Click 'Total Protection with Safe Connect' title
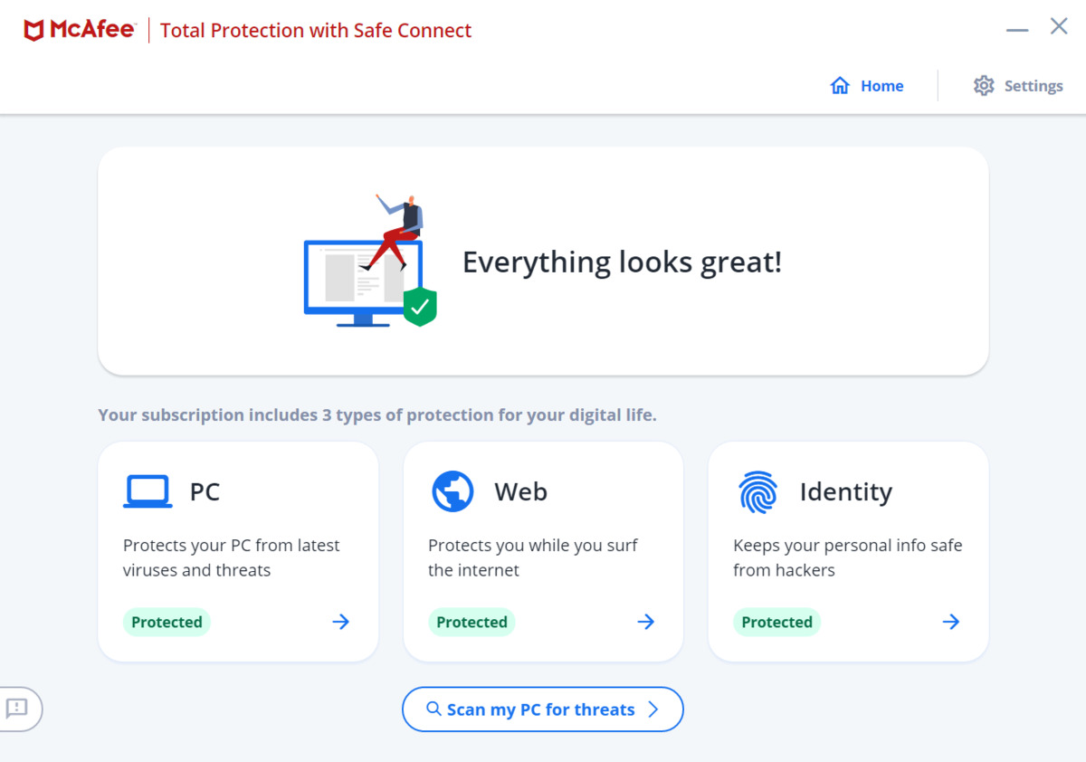This screenshot has height=762, width=1086. point(316,30)
